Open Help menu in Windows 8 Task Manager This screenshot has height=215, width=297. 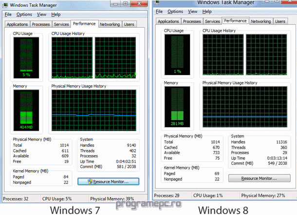click(x=207, y=12)
